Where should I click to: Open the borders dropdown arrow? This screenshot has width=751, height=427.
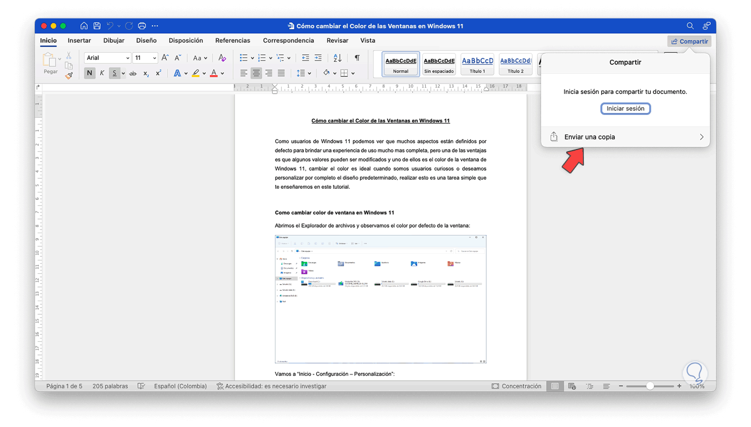click(x=353, y=74)
